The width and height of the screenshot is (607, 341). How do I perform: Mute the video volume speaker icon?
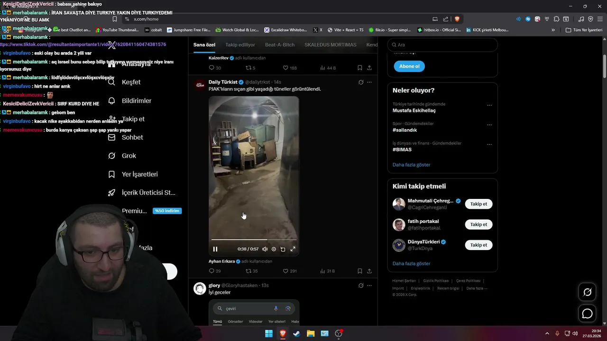(265, 249)
